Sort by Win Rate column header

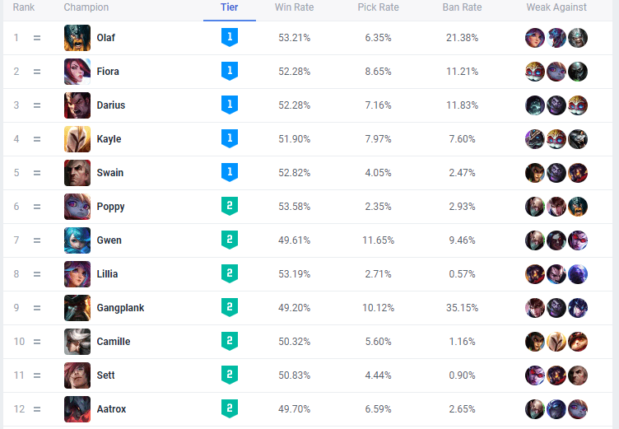click(x=293, y=7)
